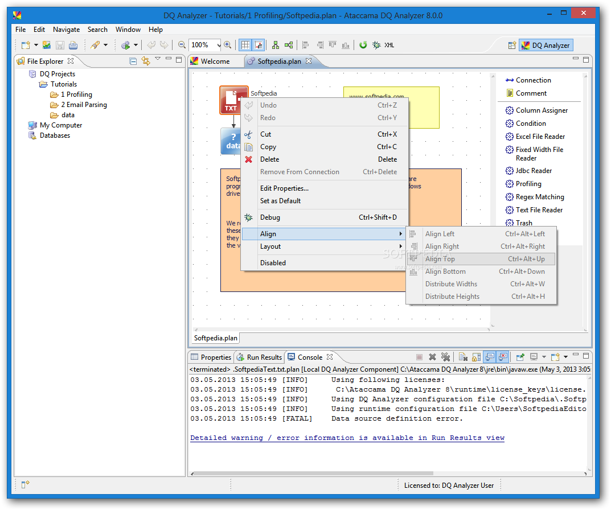Image resolution: width=611 pixels, height=510 pixels.
Task: Click the green refresh arrow icon
Action: [x=363, y=45]
